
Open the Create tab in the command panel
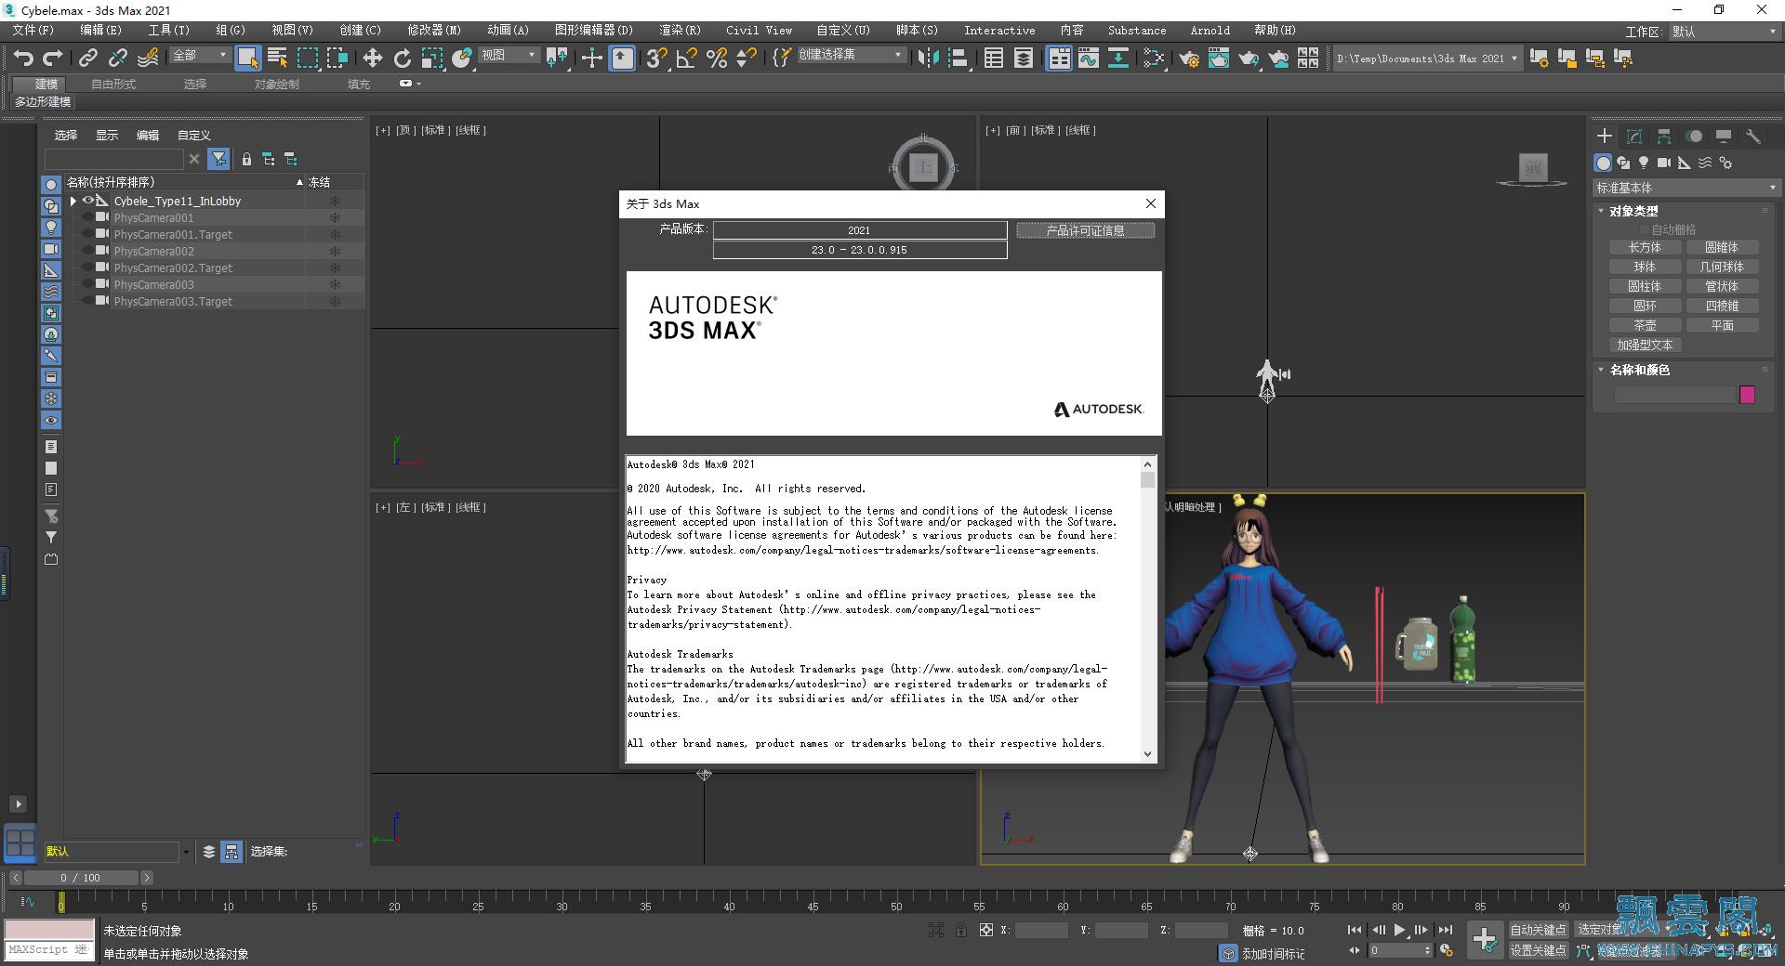coord(1605,136)
